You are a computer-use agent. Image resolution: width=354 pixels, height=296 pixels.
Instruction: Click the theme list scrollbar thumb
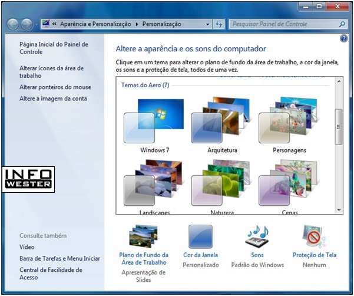[x=339, y=127]
